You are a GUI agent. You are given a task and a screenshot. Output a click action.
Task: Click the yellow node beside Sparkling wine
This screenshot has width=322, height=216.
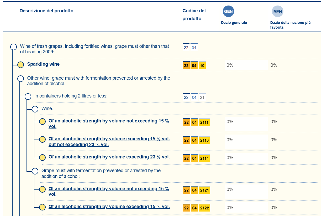20,65
